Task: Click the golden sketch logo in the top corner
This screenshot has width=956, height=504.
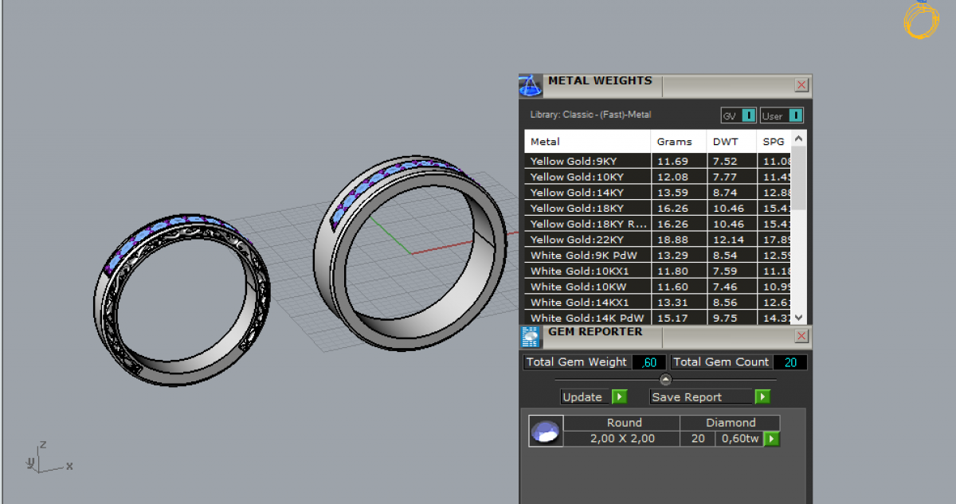Action: (x=922, y=20)
